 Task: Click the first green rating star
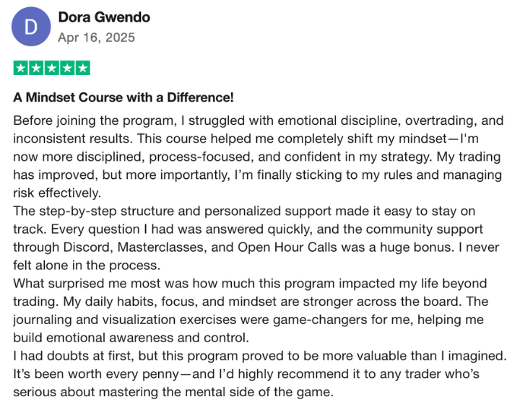(20, 68)
